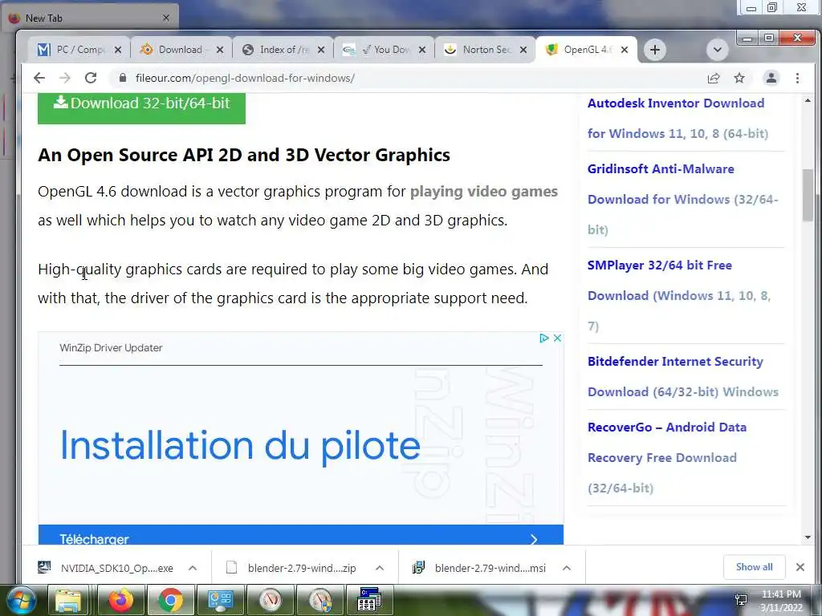822x616 pixels.
Task: Expand blender msi download options chevron
Action: click(567, 568)
